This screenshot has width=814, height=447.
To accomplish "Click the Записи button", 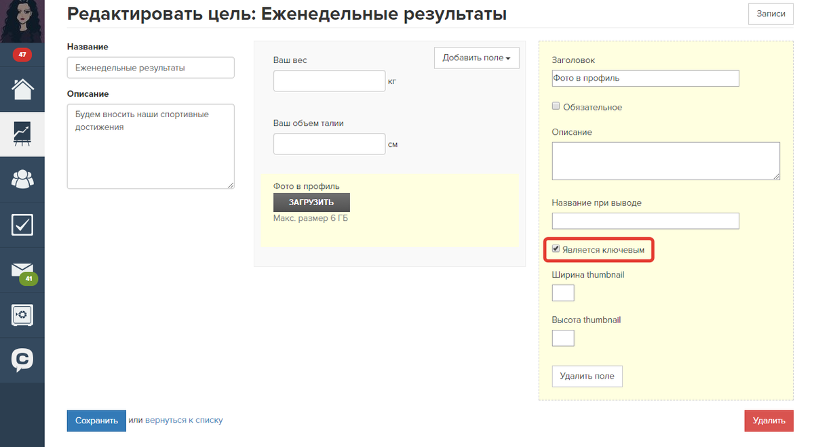I will tap(770, 14).
